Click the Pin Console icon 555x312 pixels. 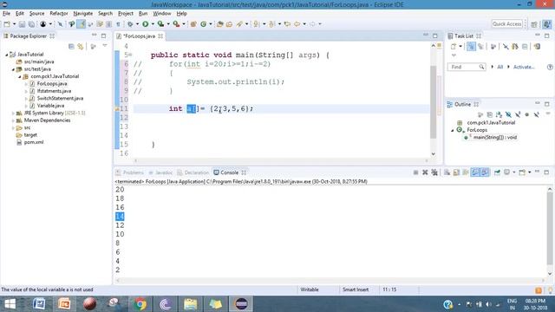click(497, 172)
